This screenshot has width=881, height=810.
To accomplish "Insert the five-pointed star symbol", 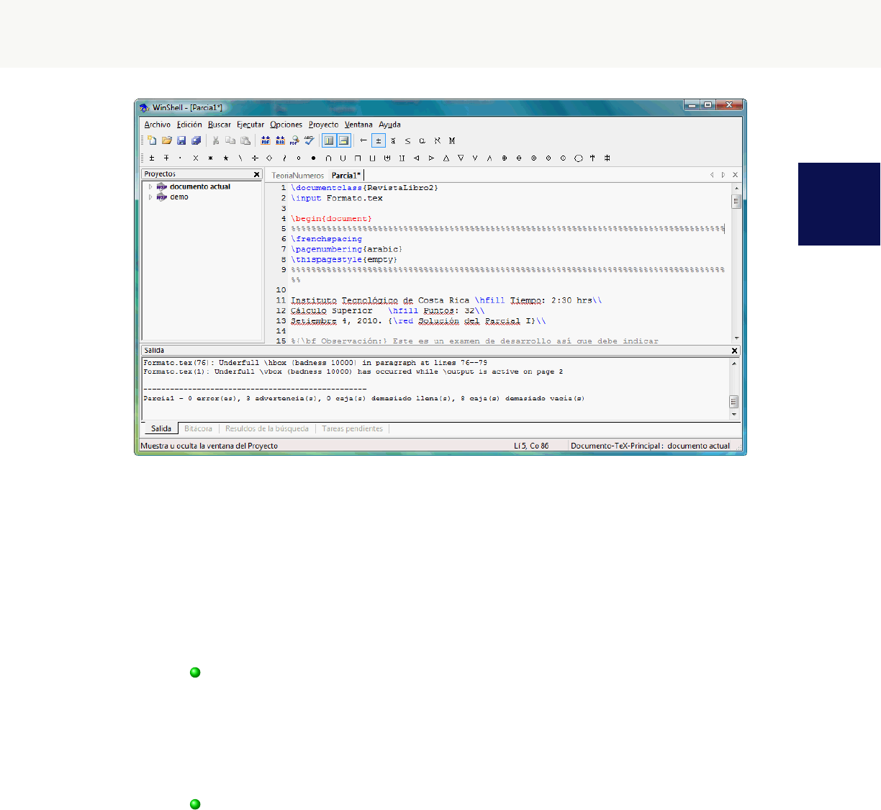I will point(225,158).
